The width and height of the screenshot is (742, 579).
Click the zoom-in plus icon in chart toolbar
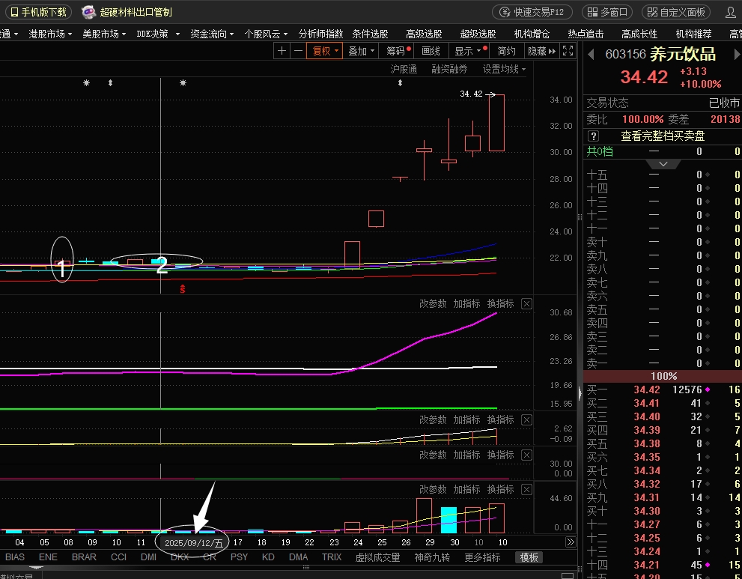click(282, 51)
